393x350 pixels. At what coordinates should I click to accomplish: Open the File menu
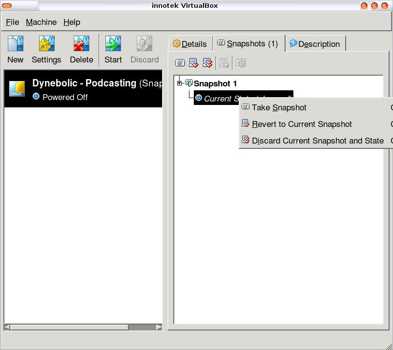pyautogui.click(x=12, y=22)
